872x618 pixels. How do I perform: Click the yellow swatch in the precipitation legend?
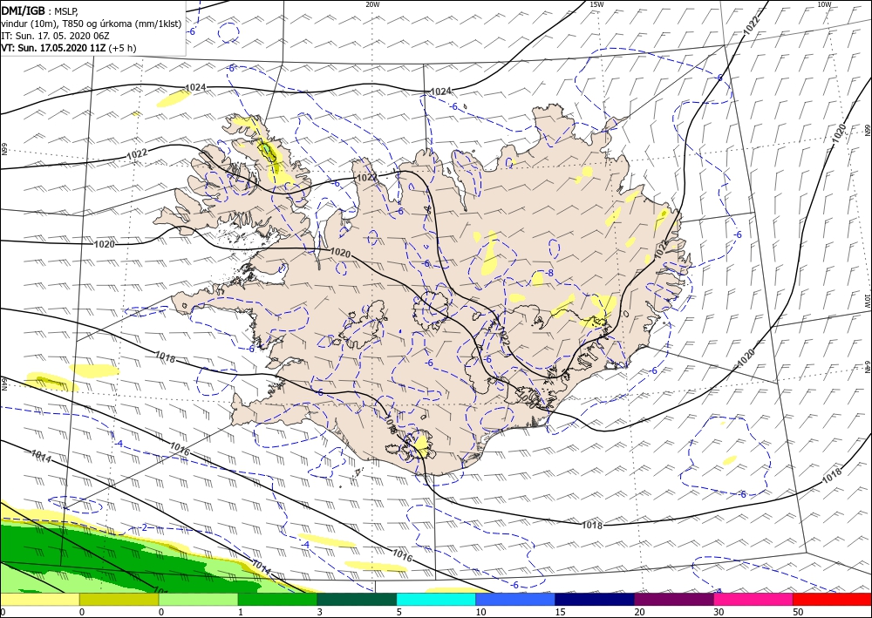click(39, 599)
